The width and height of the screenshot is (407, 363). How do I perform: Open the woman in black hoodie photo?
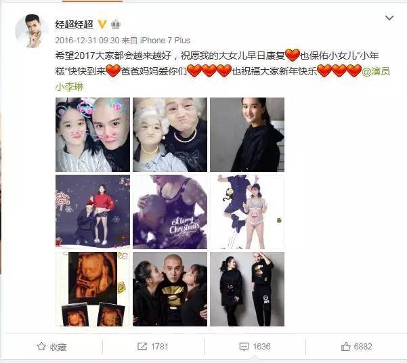click(247, 135)
